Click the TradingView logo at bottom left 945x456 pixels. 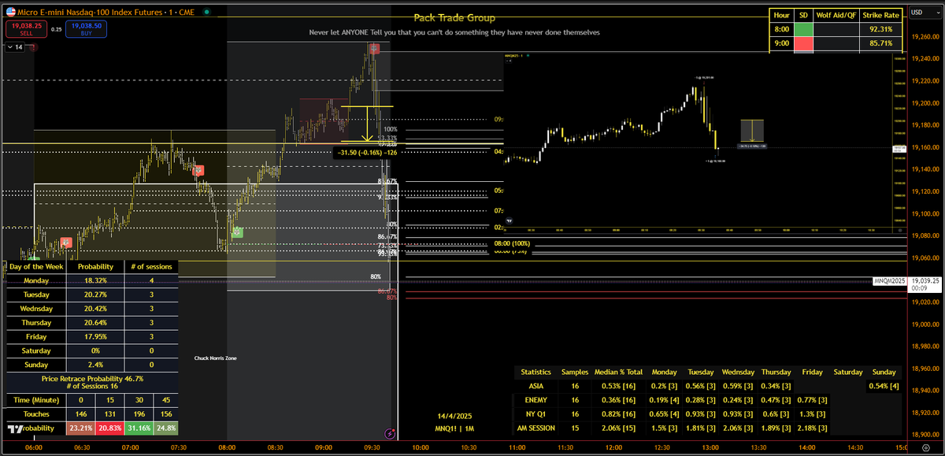coord(15,428)
